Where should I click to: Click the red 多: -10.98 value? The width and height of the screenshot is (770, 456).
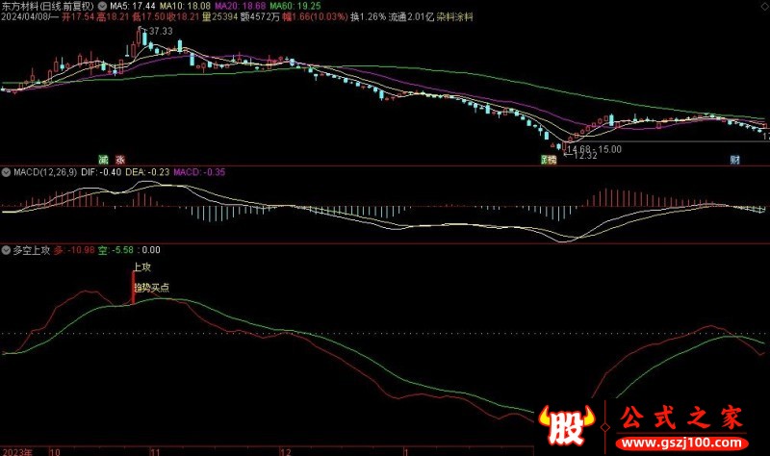point(74,250)
